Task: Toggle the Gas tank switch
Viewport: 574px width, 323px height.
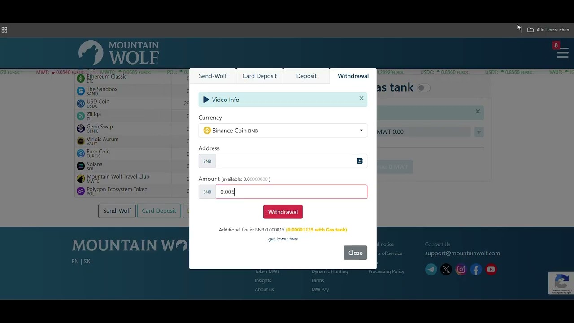Action: click(x=423, y=88)
